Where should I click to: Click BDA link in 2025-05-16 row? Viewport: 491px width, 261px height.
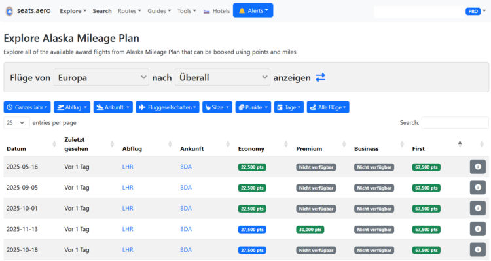click(x=186, y=167)
